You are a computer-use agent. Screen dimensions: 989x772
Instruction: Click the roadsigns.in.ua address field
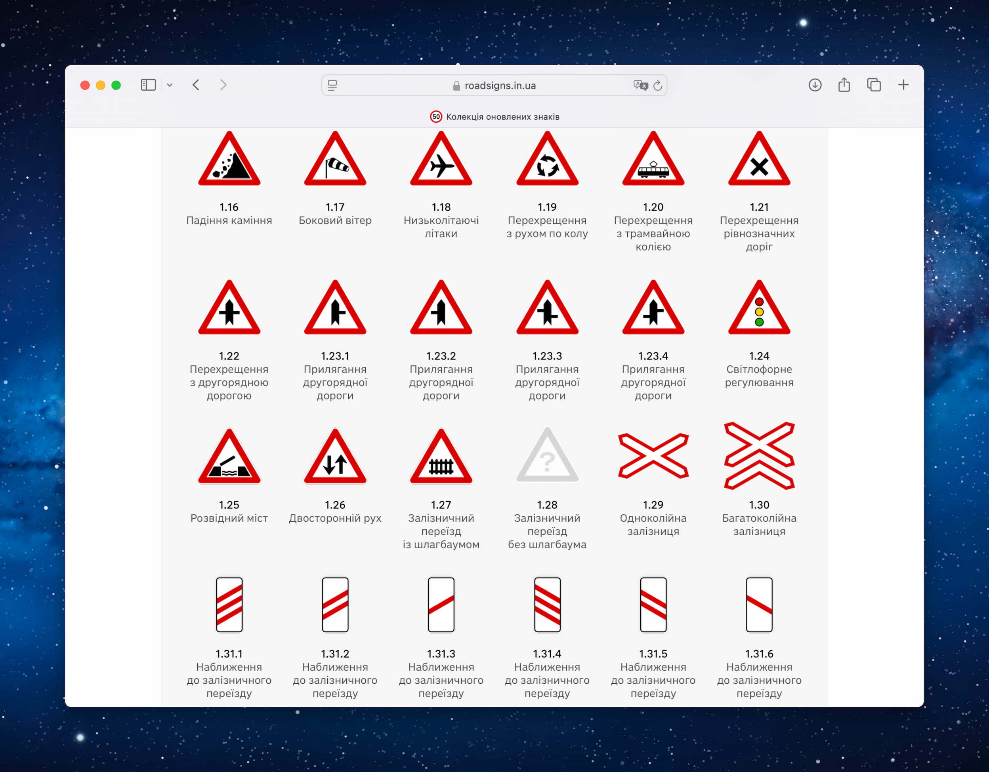click(494, 85)
